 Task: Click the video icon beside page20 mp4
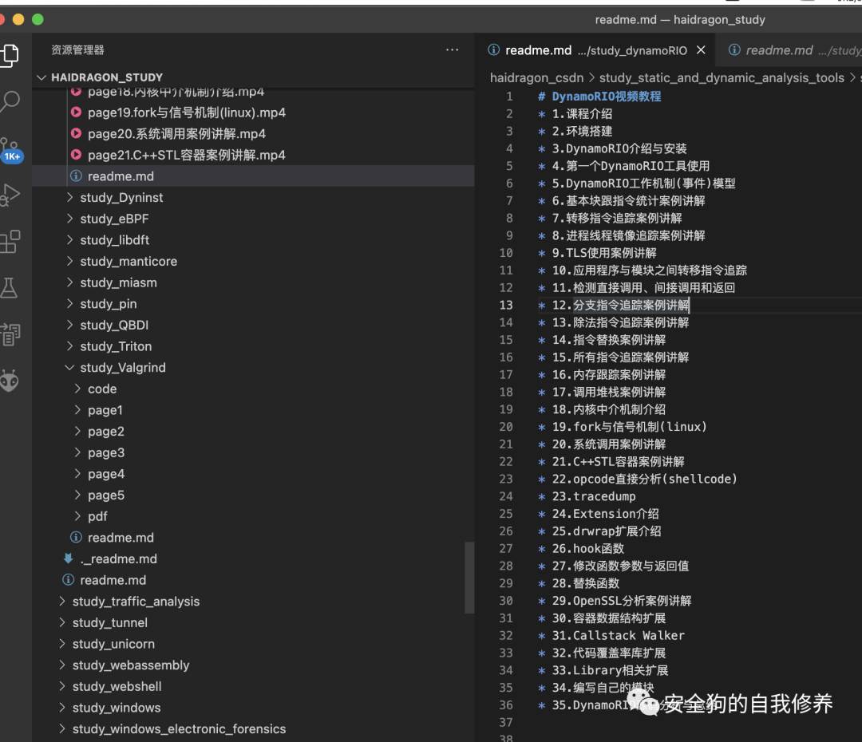pyautogui.click(x=77, y=133)
